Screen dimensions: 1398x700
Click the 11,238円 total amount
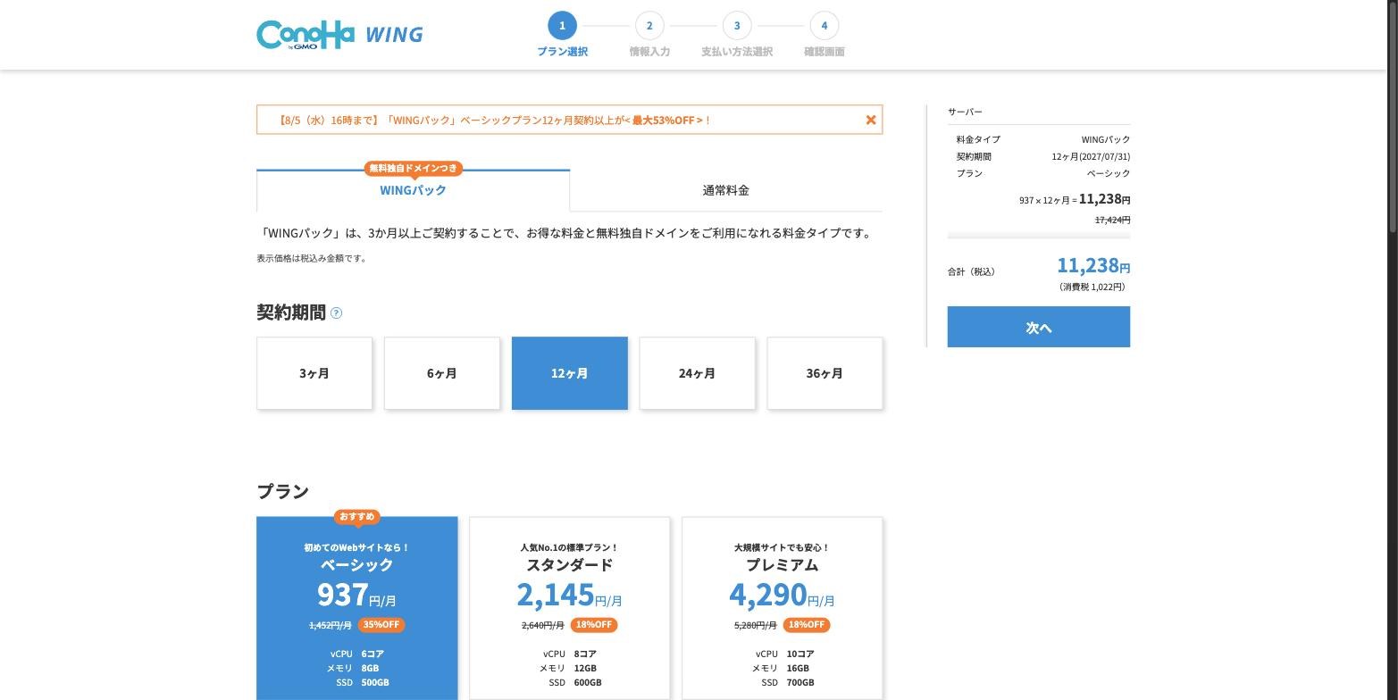coord(1093,265)
